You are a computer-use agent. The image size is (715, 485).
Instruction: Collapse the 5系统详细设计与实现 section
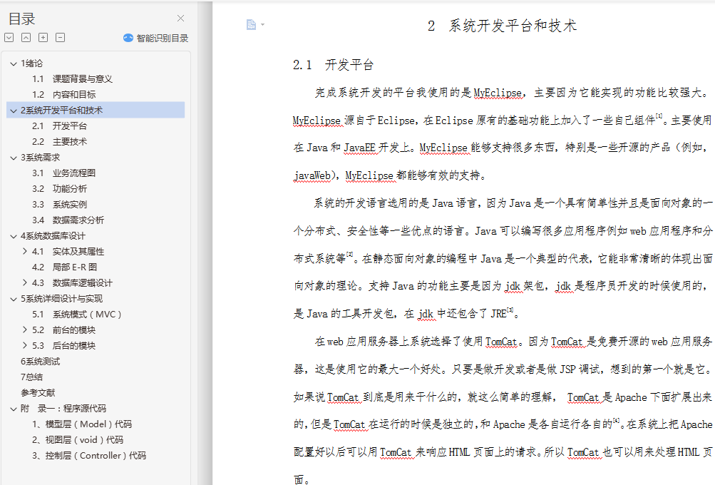(14, 299)
